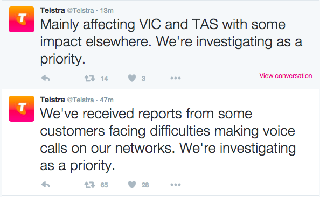The image size is (320, 197).
Task: View the 28 likes count
Action: click(x=145, y=185)
